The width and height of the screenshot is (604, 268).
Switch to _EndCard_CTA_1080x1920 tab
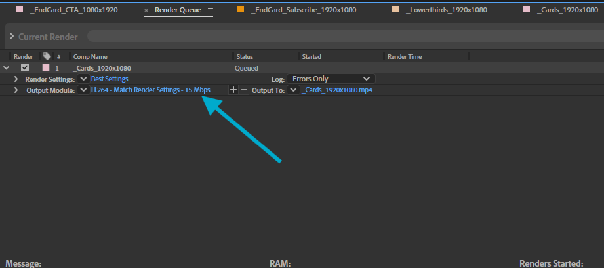pyautogui.click(x=73, y=10)
